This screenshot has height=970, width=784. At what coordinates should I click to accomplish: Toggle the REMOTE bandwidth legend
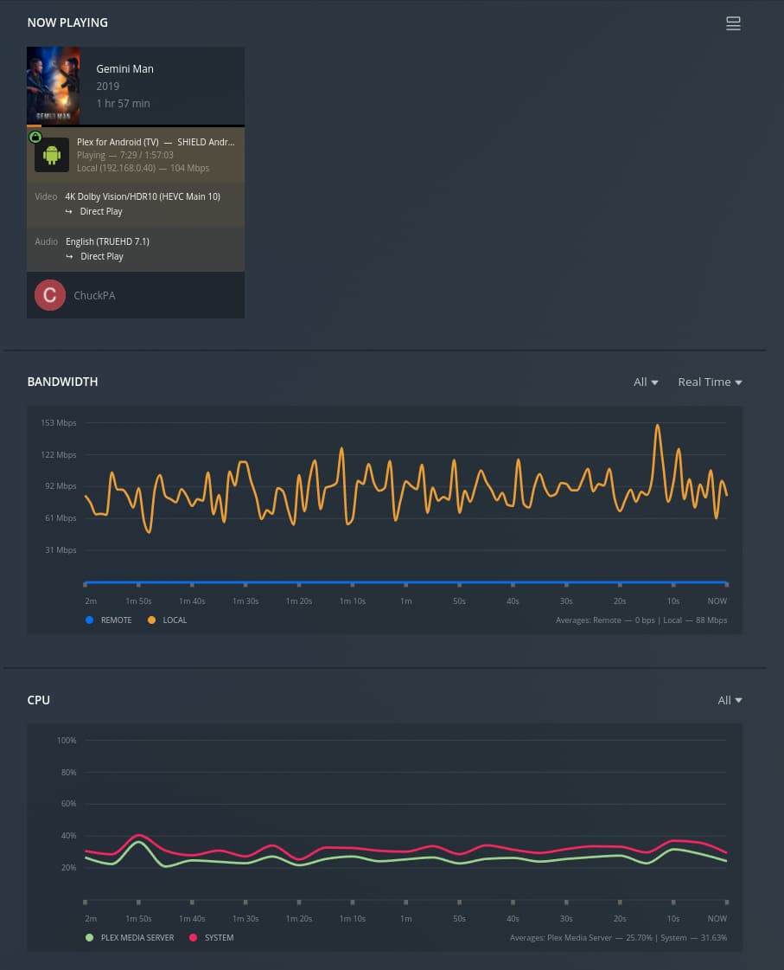pyautogui.click(x=109, y=620)
